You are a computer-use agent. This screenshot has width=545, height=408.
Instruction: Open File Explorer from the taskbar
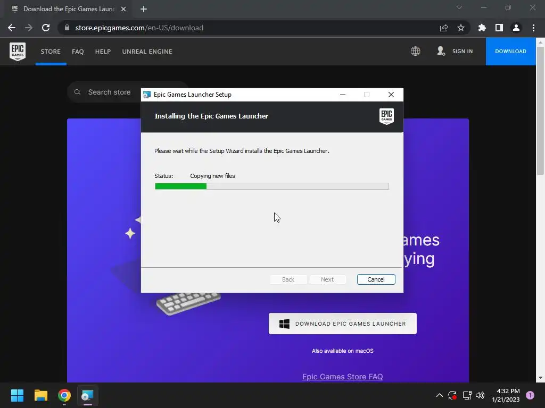coord(40,395)
